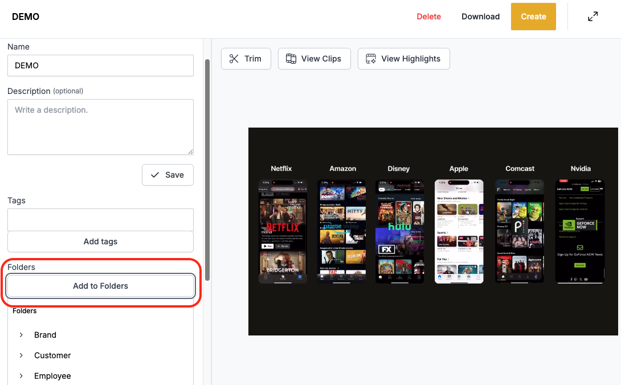Click the description text area

pyautogui.click(x=101, y=127)
